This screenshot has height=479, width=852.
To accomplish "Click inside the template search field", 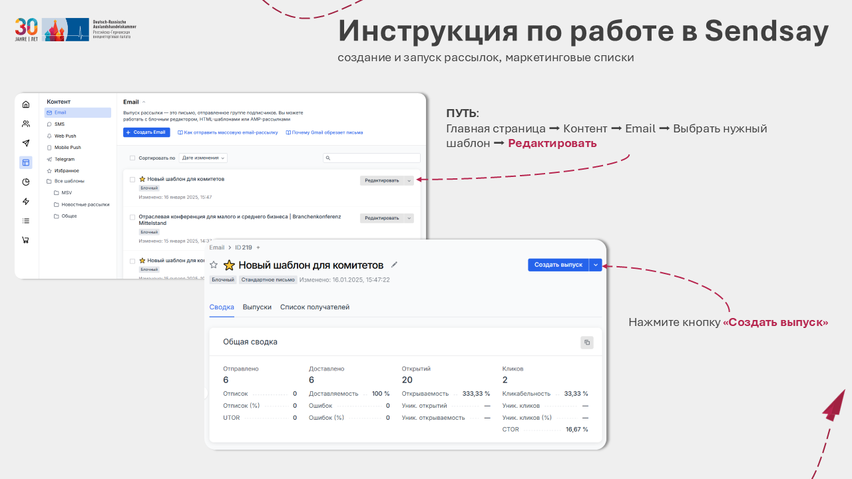I will coord(371,158).
